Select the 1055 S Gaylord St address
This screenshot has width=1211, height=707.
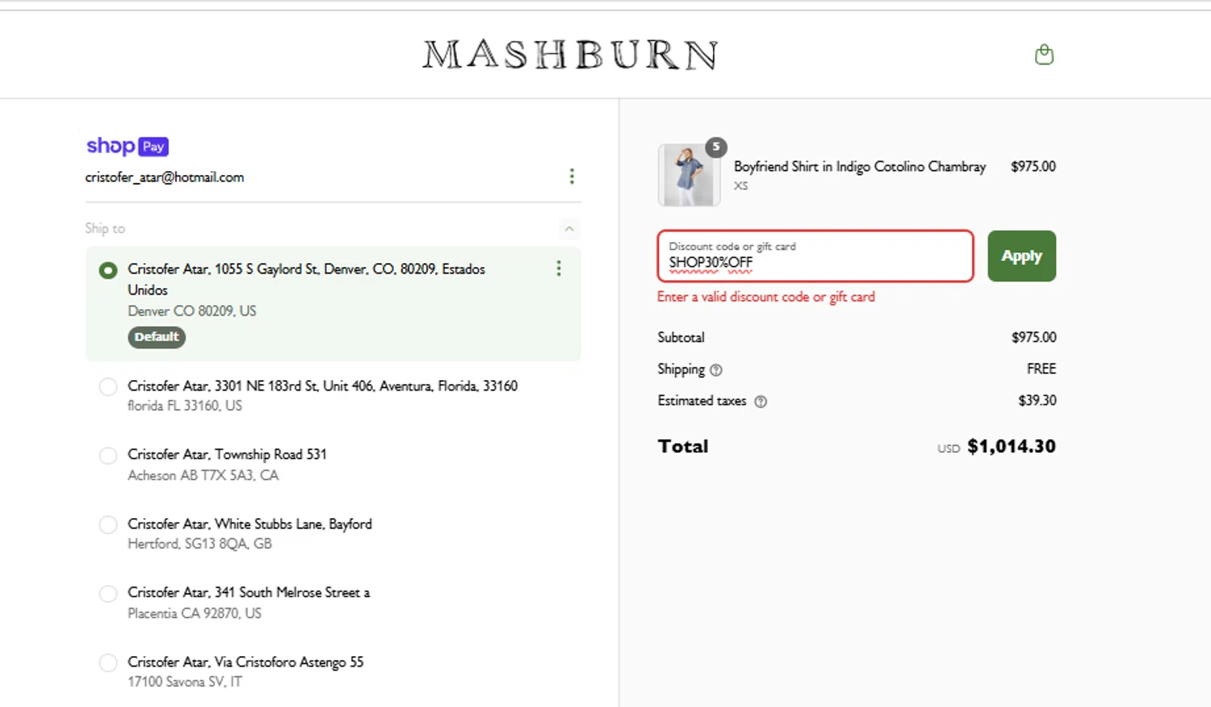107,270
